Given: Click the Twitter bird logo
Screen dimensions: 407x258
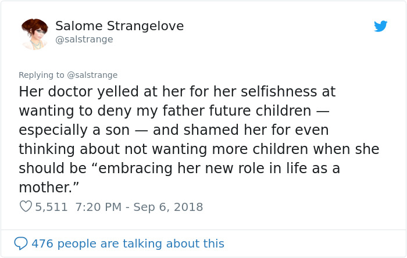Looking at the screenshot, I should coord(380,26).
